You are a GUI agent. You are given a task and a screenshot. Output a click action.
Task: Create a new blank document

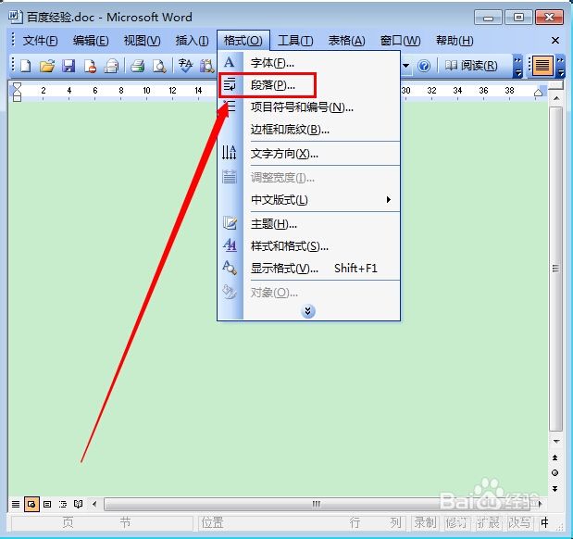click(x=26, y=66)
